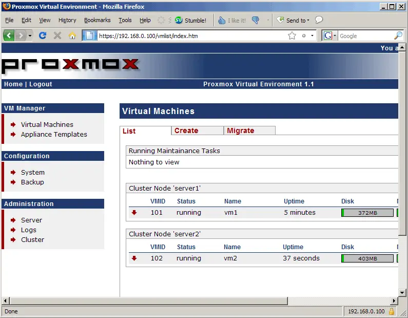Click the StumbleUpon Stumble! button
This screenshot has width=408, height=318.
(190, 21)
